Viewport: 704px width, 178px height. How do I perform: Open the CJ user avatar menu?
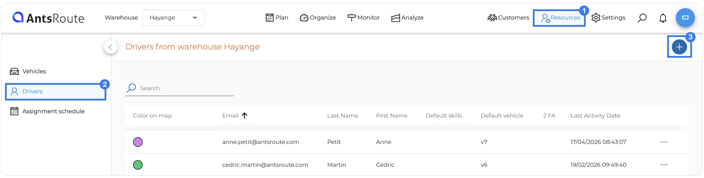click(685, 18)
